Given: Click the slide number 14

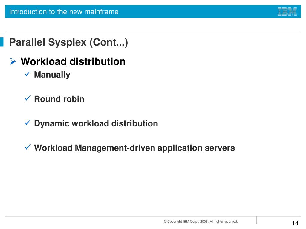Looking at the screenshot, I should (x=295, y=223).
